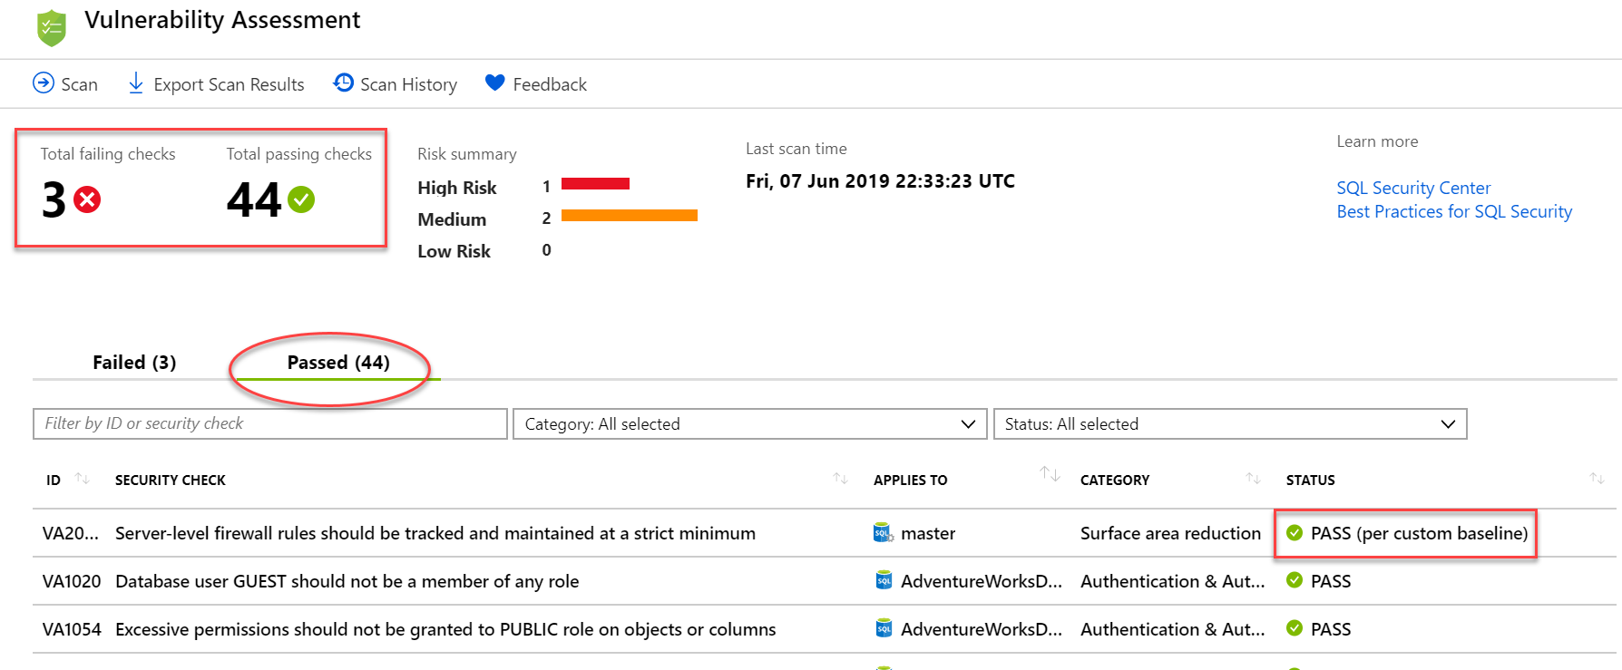Open the SQL Security Center link
Viewport: 1622px width, 670px height.
[1412, 188]
